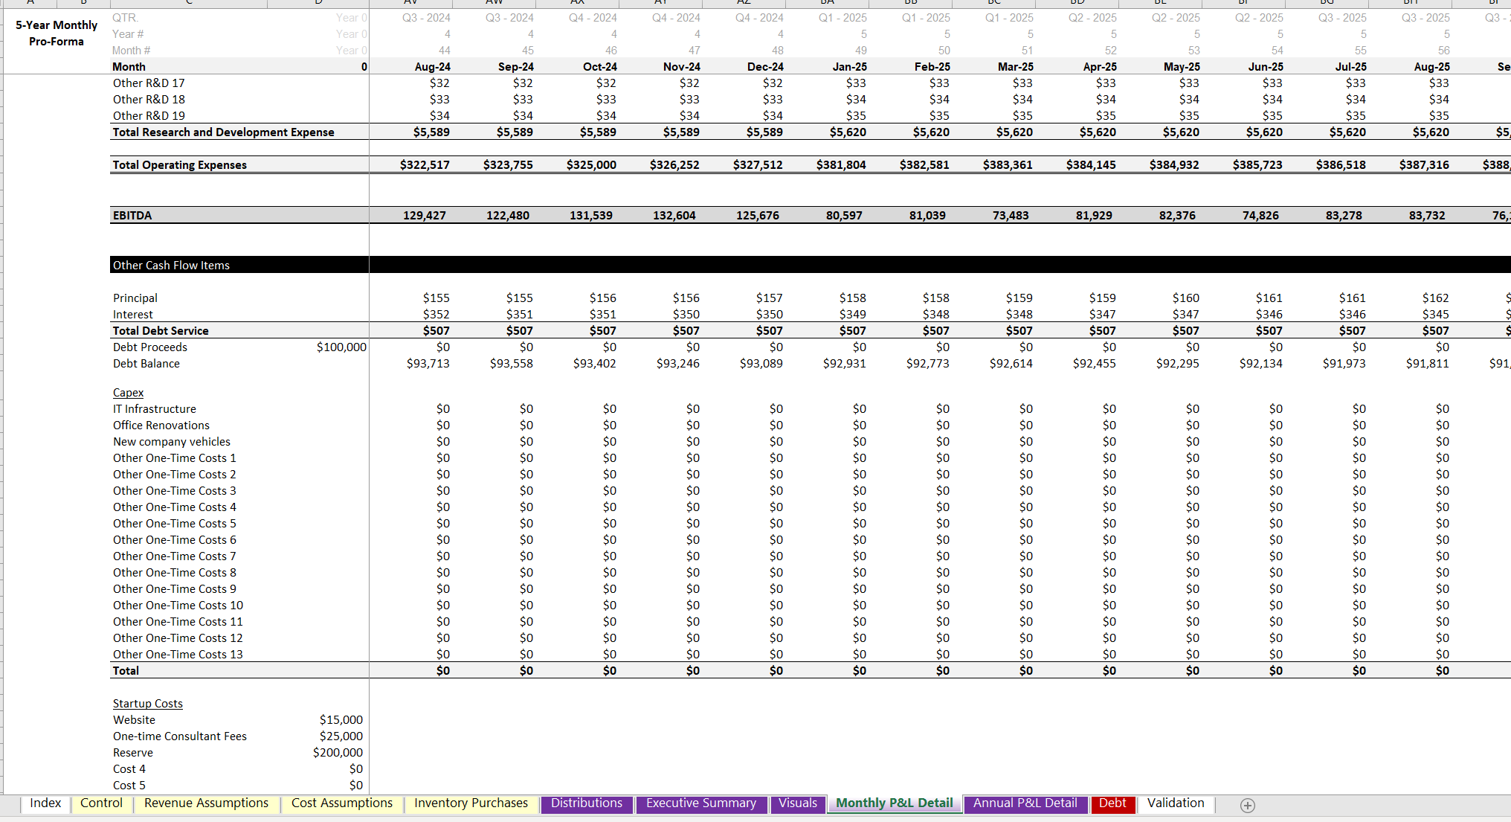Click the 5-Year Monthly Pro-Forma title
This screenshot has width=1511, height=822.
click(57, 33)
